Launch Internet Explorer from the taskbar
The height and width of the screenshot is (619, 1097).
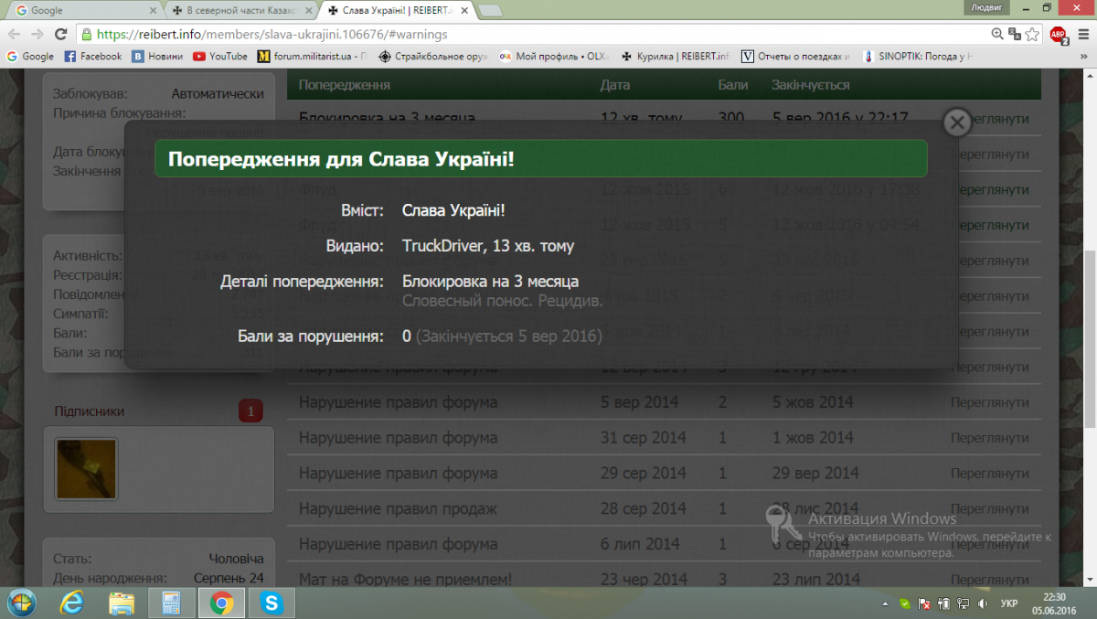[x=72, y=603]
